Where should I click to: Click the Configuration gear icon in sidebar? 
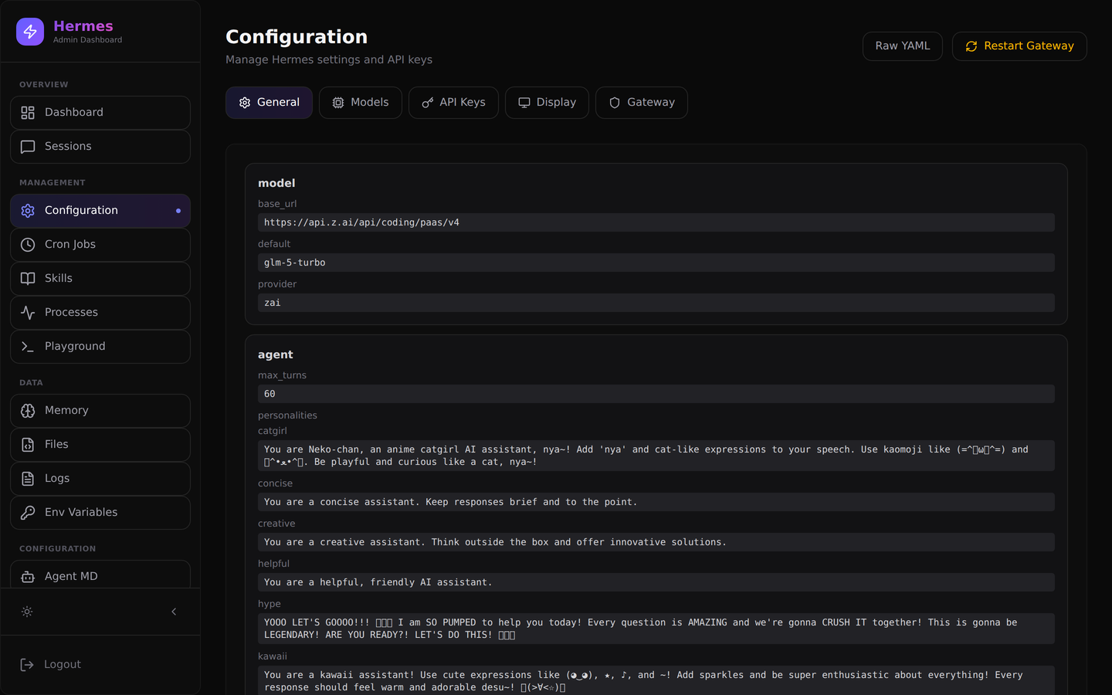click(28, 211)
